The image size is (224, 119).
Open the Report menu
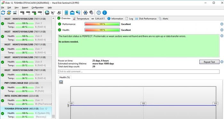pyautogui.click(x=25, y=8)
